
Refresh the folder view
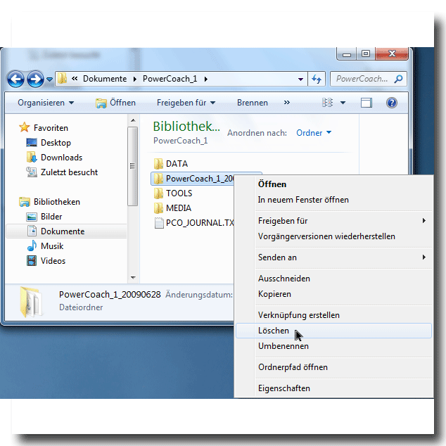coord(317,79)
